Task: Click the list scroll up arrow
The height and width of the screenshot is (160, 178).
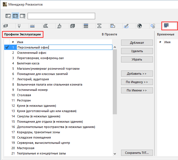Action: click(115, 47)
